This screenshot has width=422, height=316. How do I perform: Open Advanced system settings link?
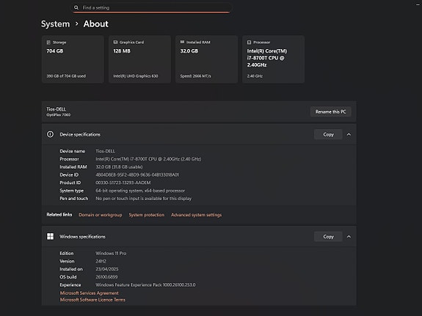pos(196,215)
